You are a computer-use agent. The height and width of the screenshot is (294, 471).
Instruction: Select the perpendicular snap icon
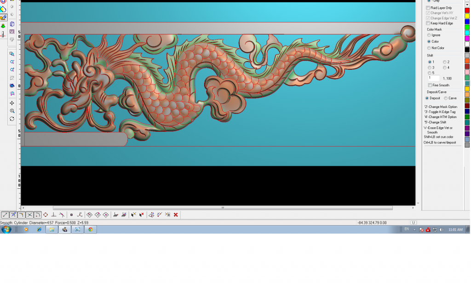[x=53, y=215]
